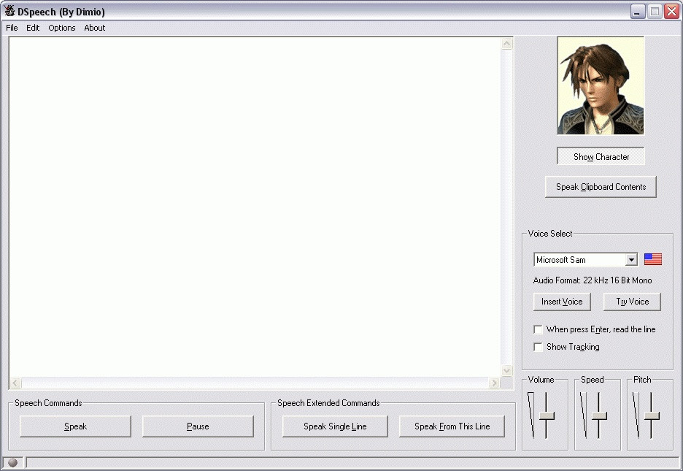
Task: Open the Options menu
Action: tap(62, 28)
